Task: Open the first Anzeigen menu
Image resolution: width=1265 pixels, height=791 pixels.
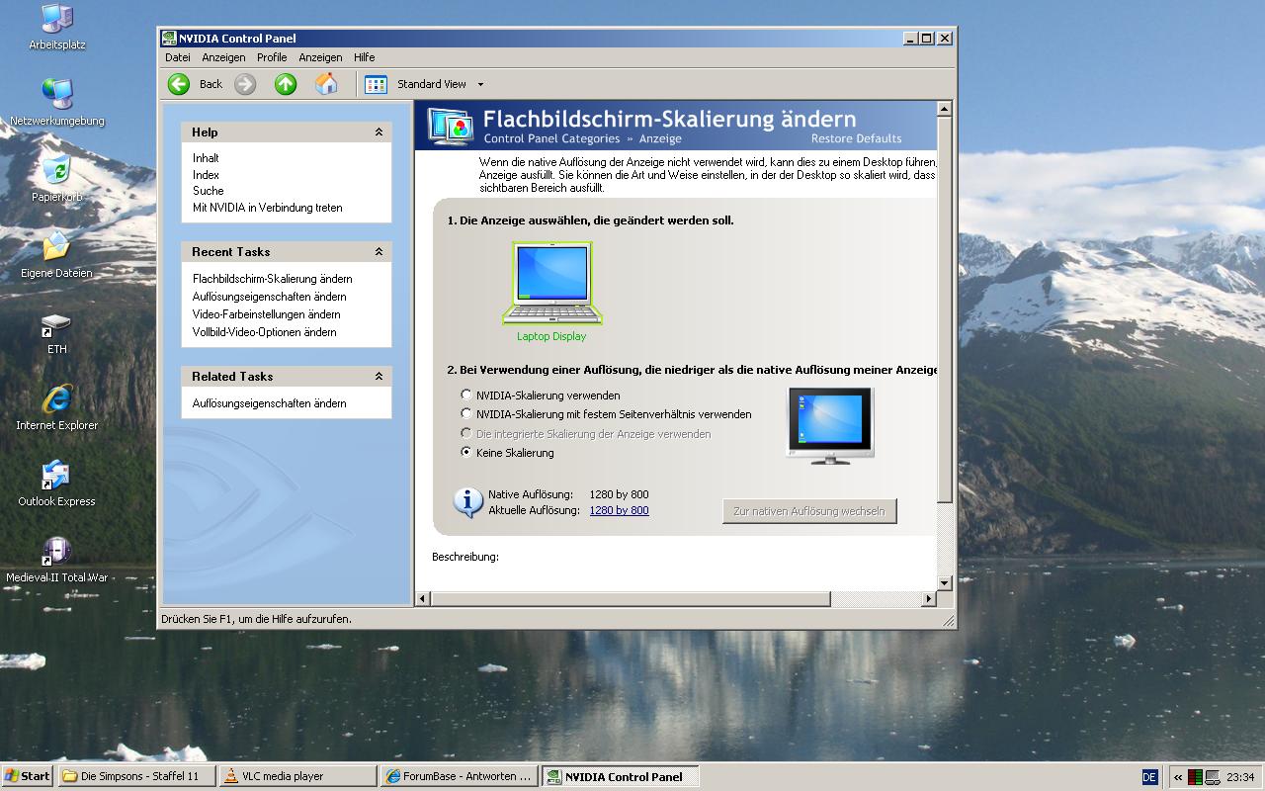Action: pos(223,57)
